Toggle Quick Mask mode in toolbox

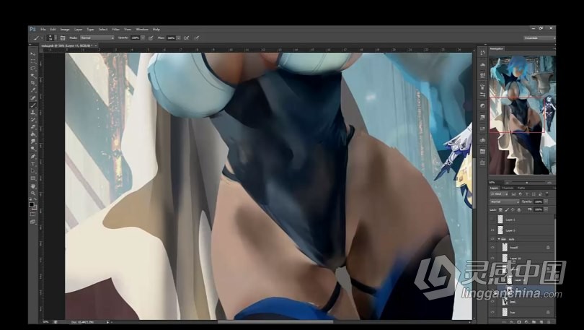coord(32,214)
